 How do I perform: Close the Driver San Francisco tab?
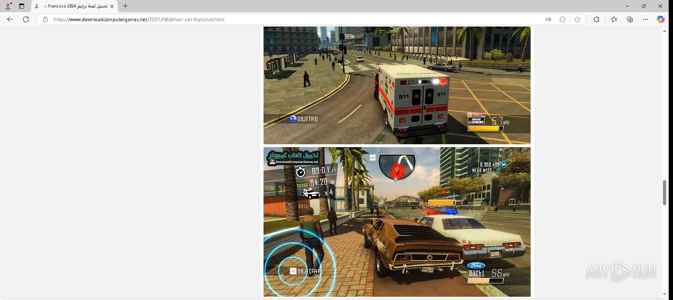[x=112, y=6]
